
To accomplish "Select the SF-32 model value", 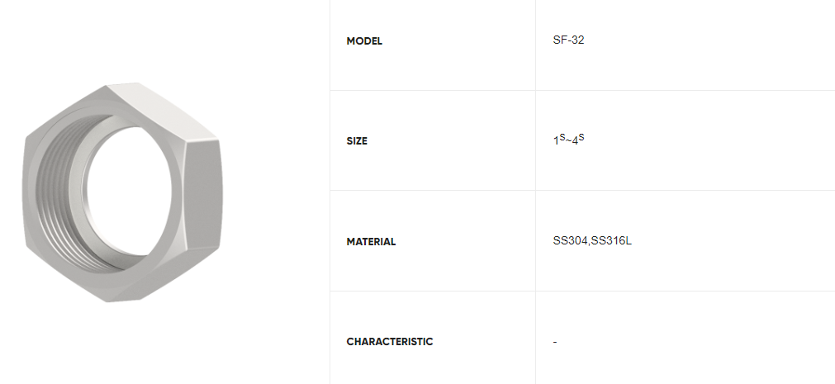I will coord(569,40).
